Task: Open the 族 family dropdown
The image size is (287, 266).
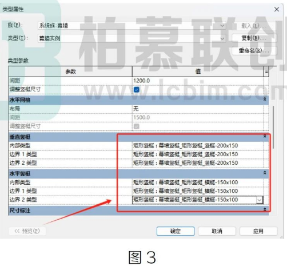Action: (x=222, y=26)
